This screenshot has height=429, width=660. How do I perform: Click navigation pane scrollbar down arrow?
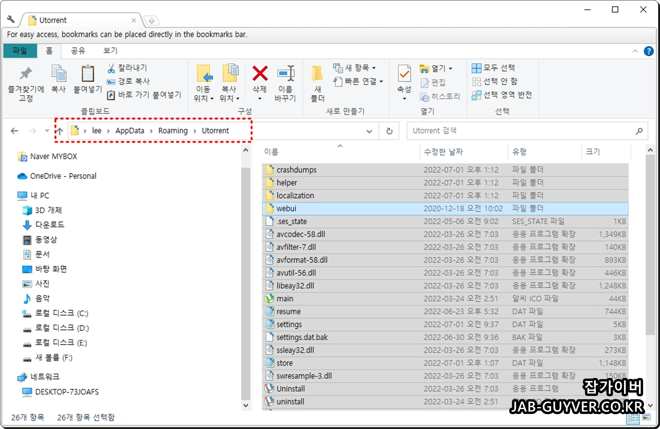(x=246, y=406)
